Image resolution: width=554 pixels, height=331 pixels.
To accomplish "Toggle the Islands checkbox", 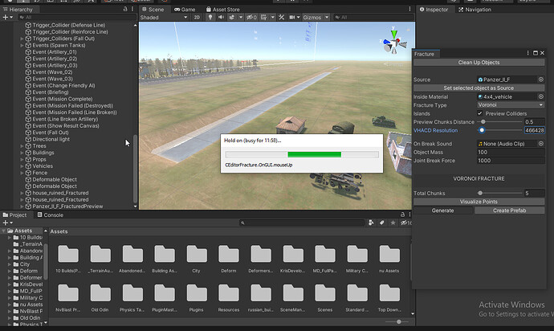I will (x=480, y=113).
